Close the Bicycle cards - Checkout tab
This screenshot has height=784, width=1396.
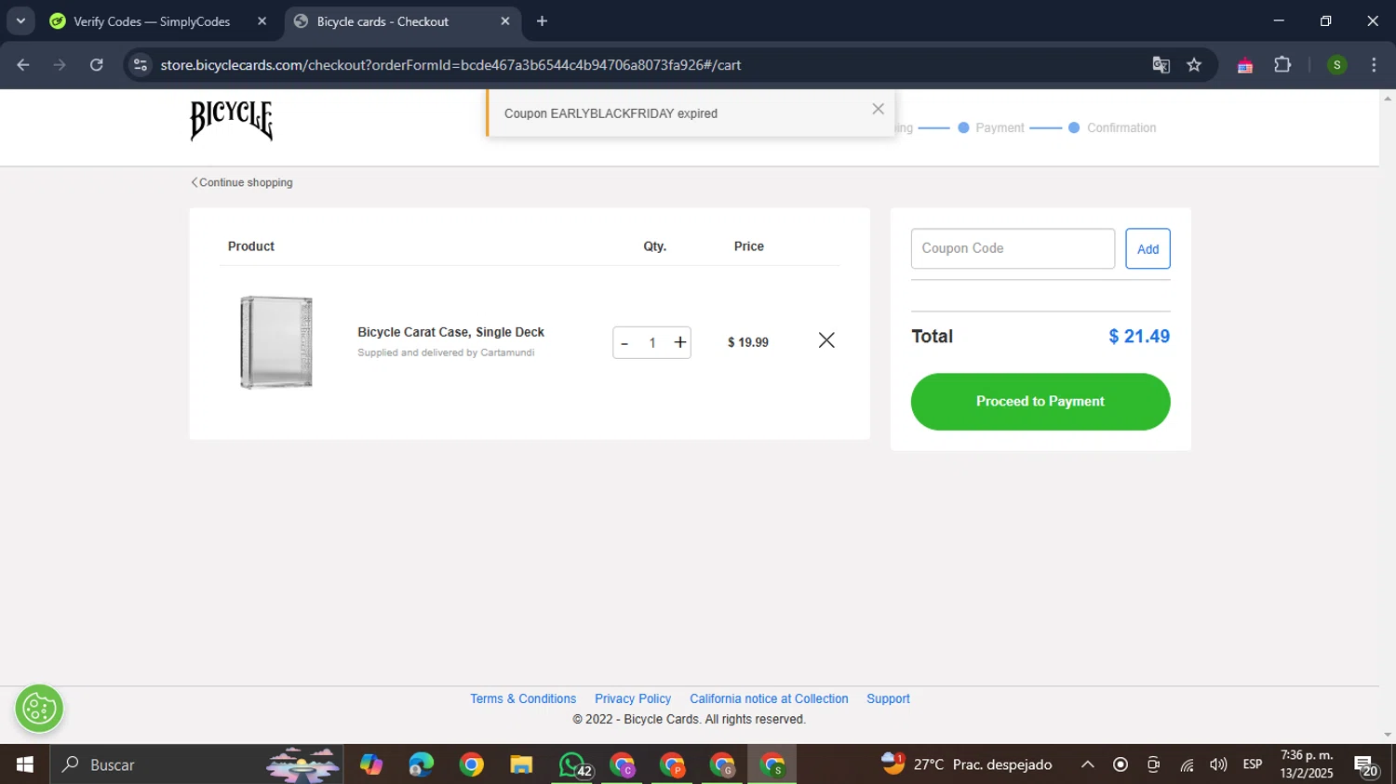pyautogui.click(x=505, y=21)
